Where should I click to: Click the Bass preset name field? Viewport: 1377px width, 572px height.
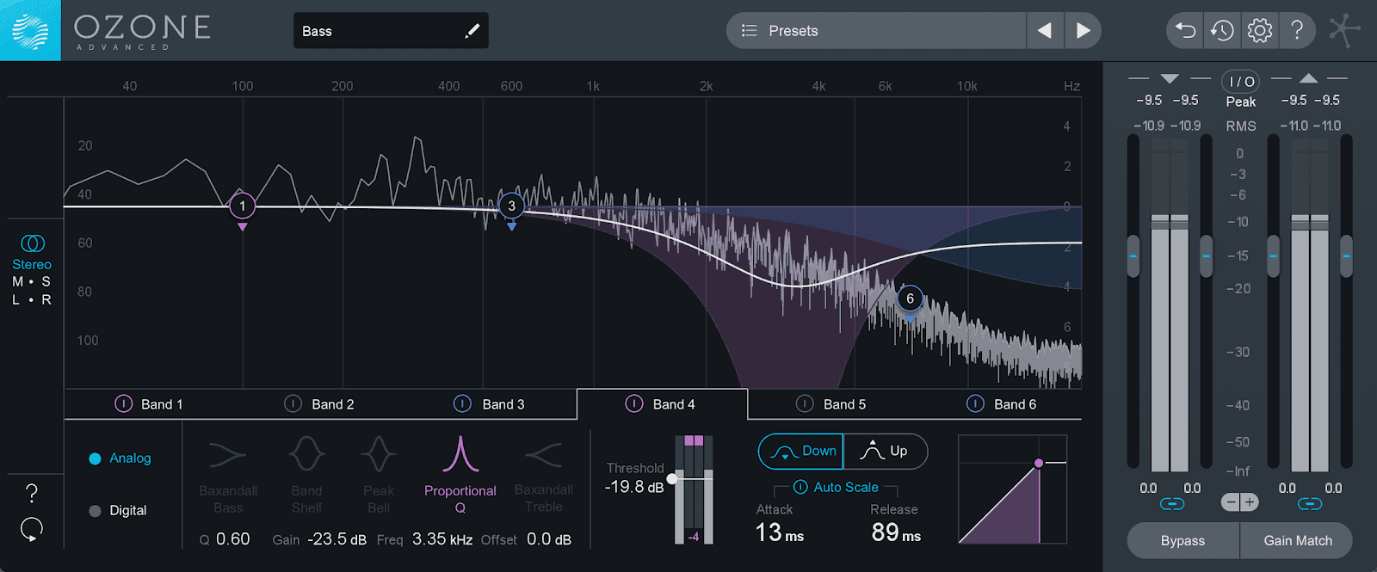pos(391,31)
